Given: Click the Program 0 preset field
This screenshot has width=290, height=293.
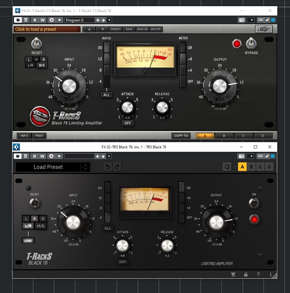Looking at the screenshot, I should [79, 20].
